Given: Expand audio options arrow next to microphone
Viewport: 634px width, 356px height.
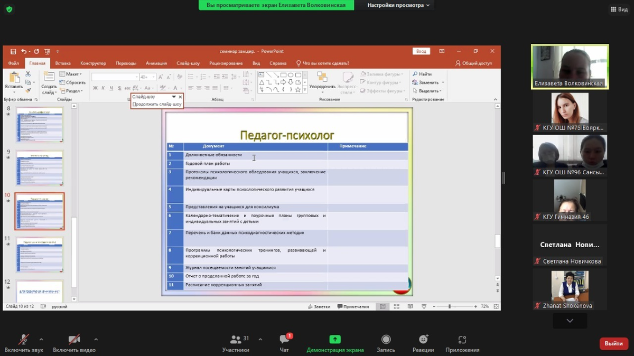Looking at the screenshot, I should click(x=42, y=340).
